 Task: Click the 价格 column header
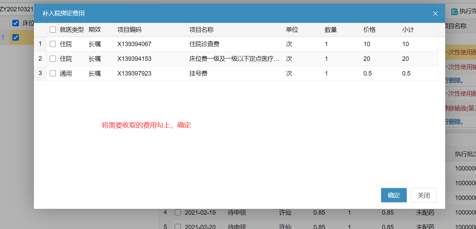369,30
